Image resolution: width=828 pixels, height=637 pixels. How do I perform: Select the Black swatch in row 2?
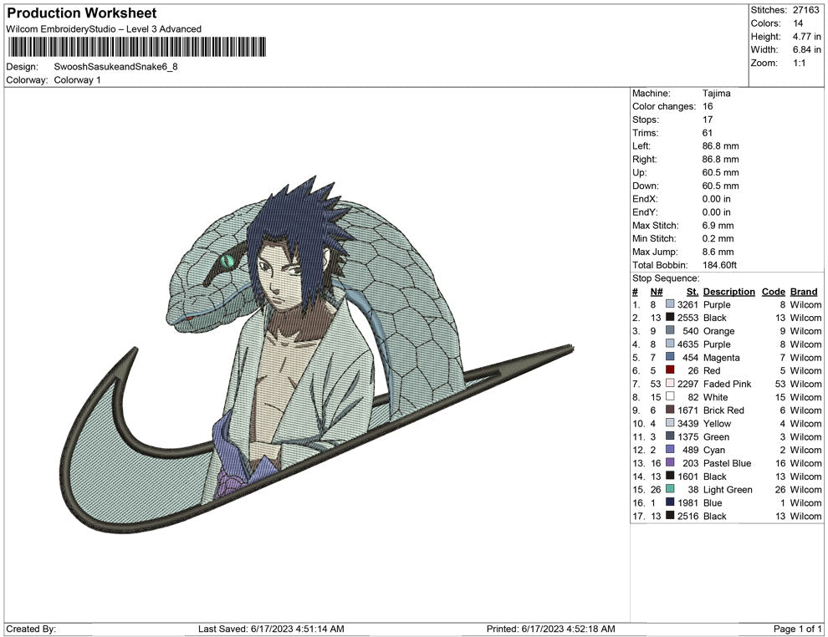670,318
